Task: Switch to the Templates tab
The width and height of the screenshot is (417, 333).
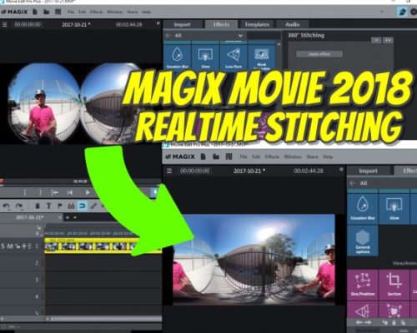Action: point(257,24)
